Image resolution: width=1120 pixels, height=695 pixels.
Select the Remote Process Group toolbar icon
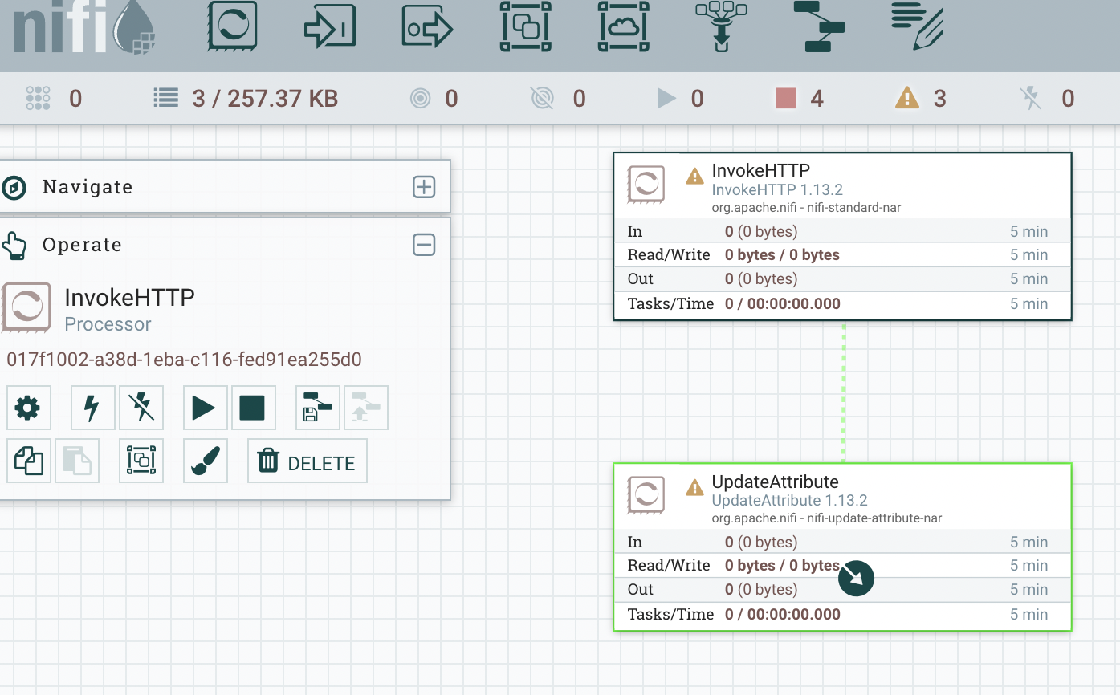[623, 27]
